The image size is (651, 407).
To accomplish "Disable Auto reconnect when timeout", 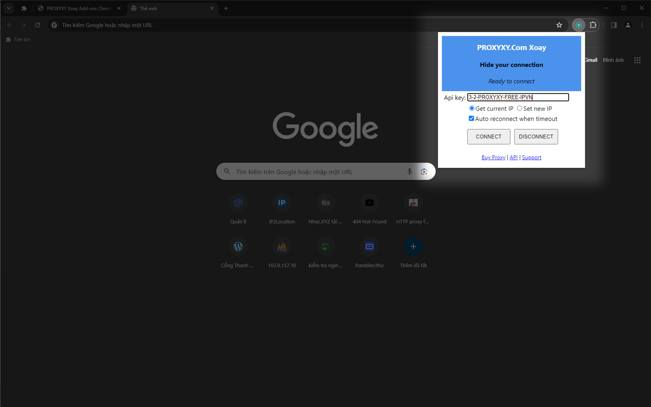I will click(471, 118).
